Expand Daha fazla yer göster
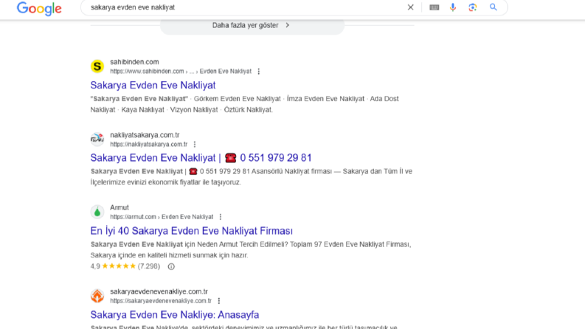Screen dimensions: 585x329 pyautogui.click(x=252, y=25)
